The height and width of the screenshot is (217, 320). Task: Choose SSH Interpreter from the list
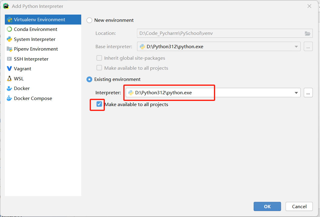point(31,59)
